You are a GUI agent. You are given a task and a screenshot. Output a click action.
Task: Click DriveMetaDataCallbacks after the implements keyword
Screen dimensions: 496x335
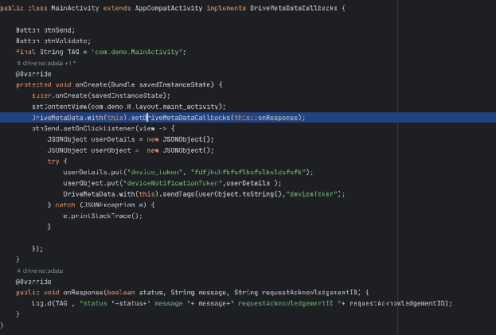[294, 8]
